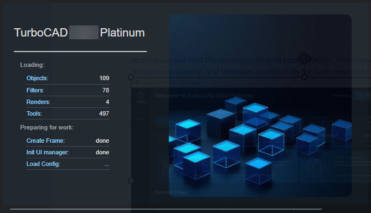Screen dimensions: 371x213
Task: Select the Filters loading row
Action: [x=68, y=90]
